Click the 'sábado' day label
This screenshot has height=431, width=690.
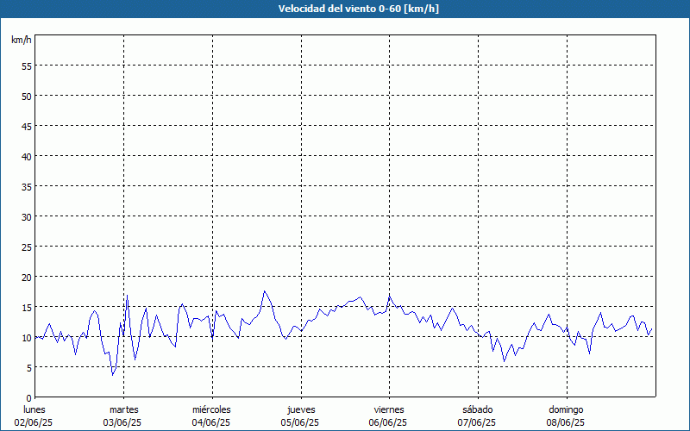478,409
